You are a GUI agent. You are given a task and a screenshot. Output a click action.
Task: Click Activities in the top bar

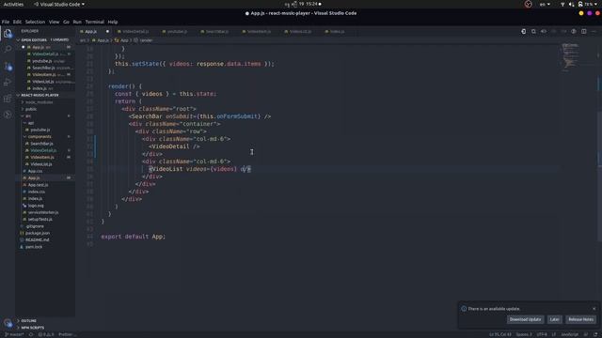click(13, 4)
